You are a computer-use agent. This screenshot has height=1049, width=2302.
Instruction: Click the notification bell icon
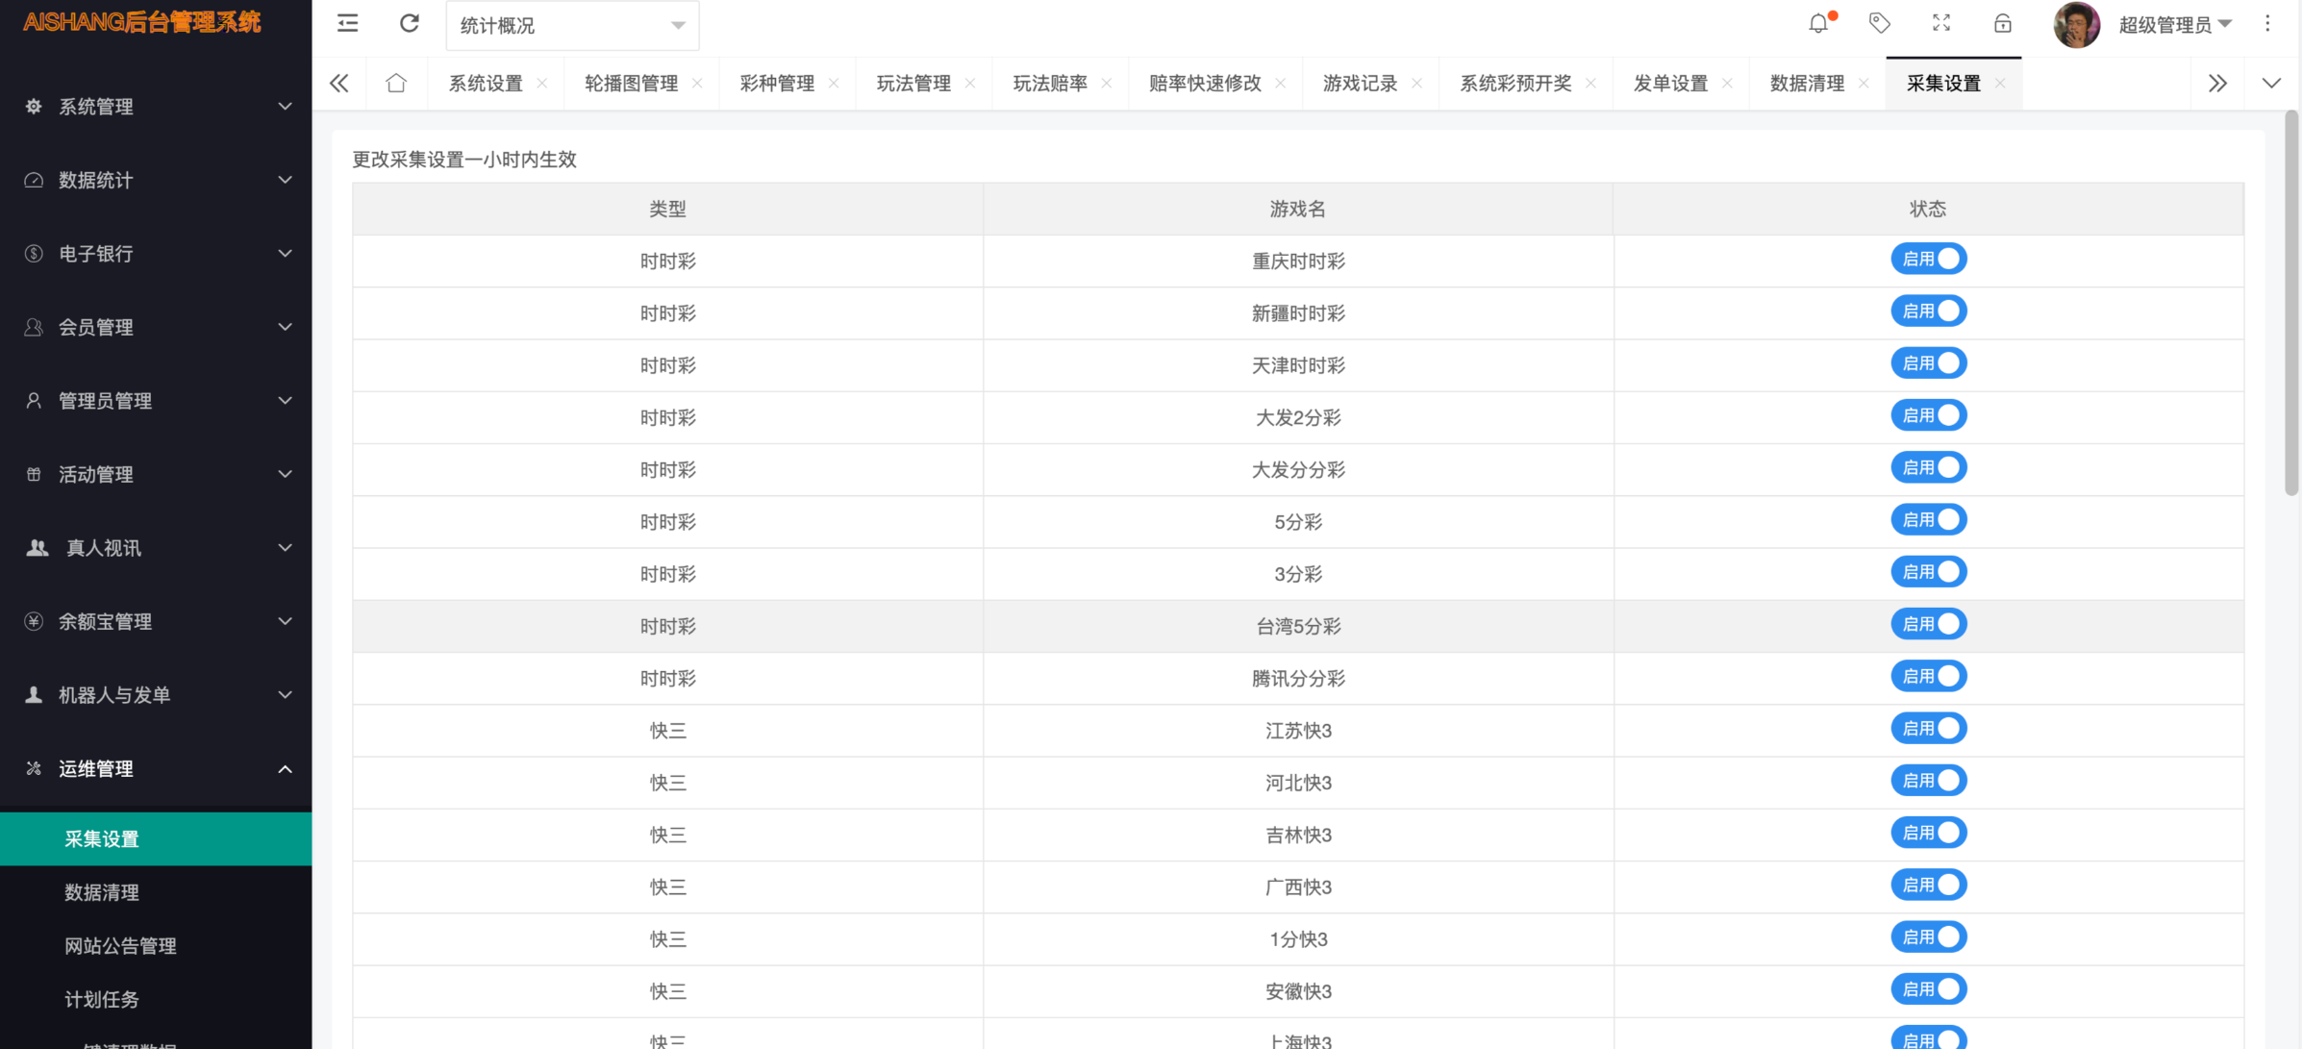pos(1817,24)
